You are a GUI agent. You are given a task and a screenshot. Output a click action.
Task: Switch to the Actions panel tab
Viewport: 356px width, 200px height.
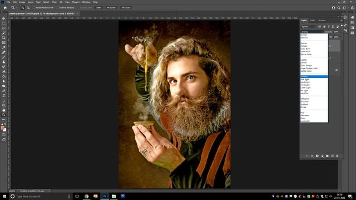pos(322,21)
